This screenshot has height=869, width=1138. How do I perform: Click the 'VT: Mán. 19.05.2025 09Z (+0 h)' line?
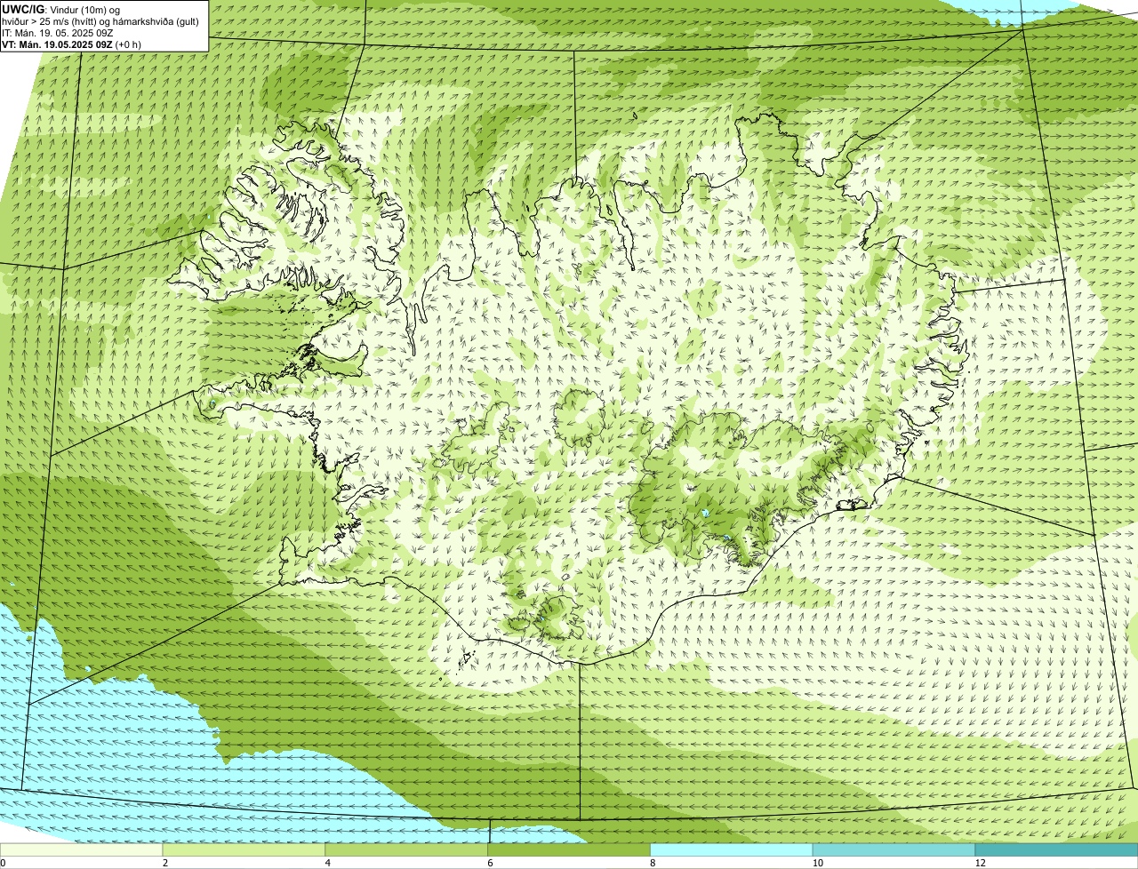click(x=71, y=44)
